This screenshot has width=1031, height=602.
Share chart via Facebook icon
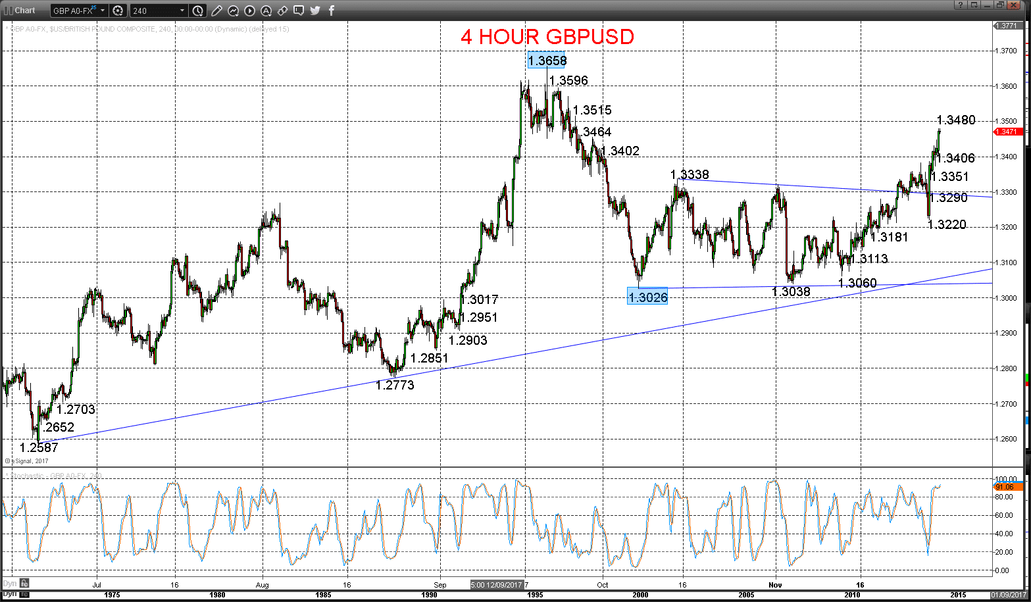pos(331,11)
